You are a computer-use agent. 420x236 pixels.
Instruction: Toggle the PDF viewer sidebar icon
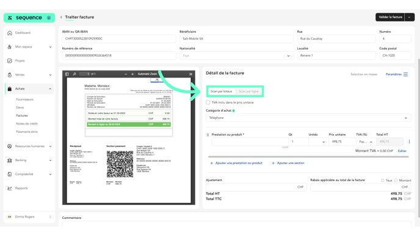coord(67,74)
